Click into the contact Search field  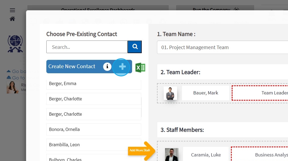pyautogui.click(x=87, y=47)
